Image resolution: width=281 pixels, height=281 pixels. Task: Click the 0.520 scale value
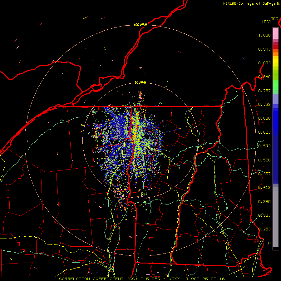tap(264, 160)
